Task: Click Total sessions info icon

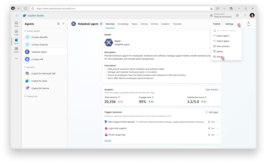Action: tap(119, 97)
